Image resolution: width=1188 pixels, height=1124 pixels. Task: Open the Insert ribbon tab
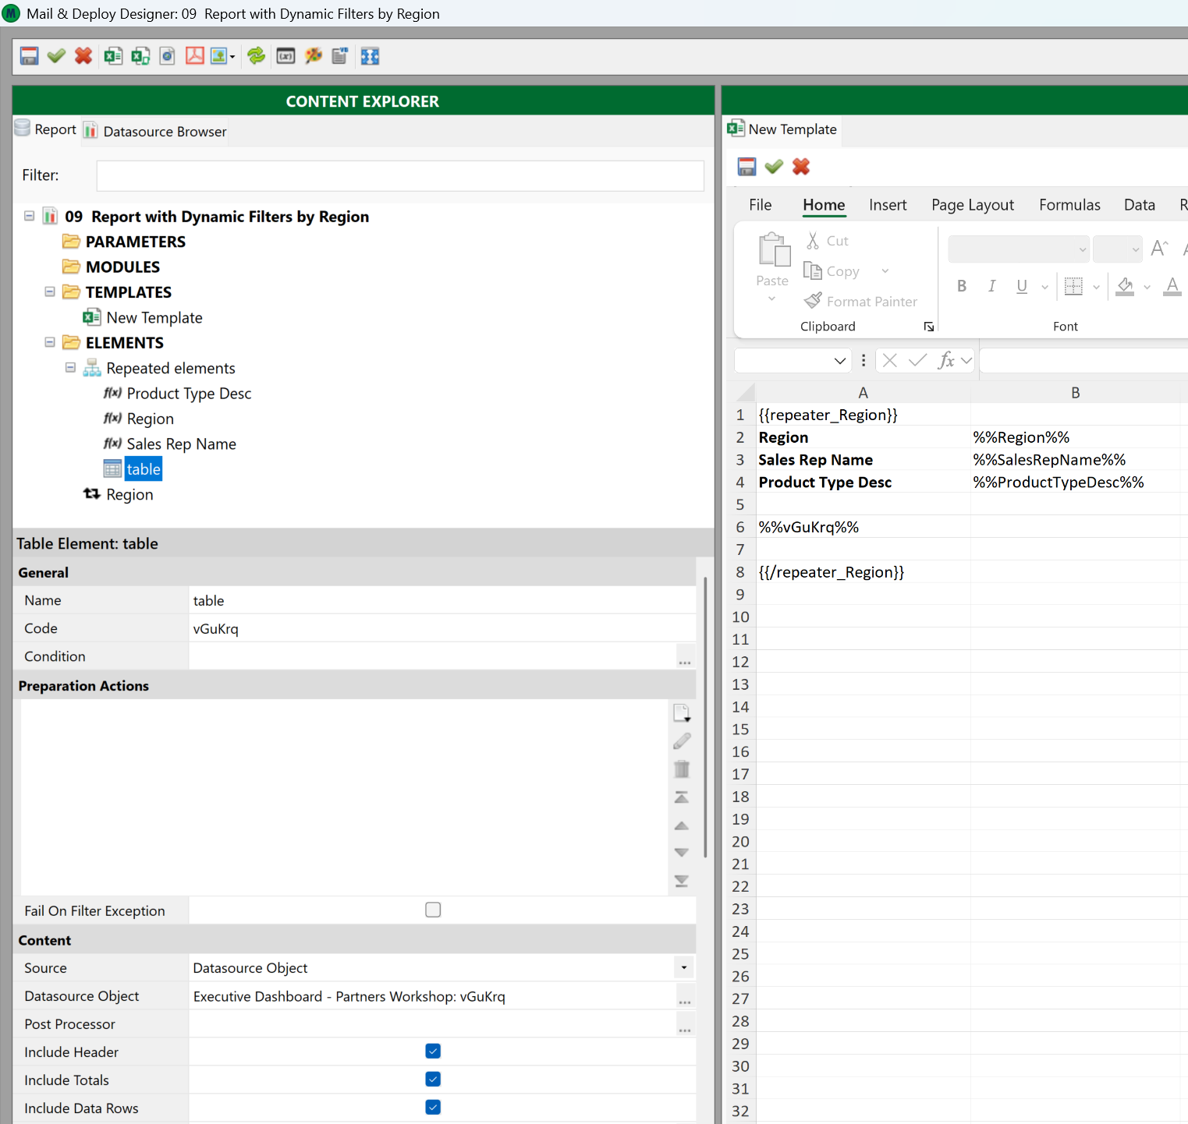coord(888,205)
